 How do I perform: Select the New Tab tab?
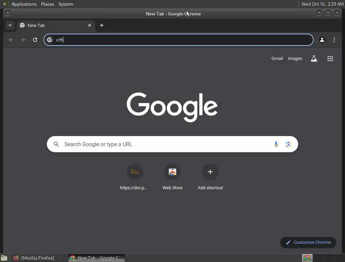tap(56, 26)
